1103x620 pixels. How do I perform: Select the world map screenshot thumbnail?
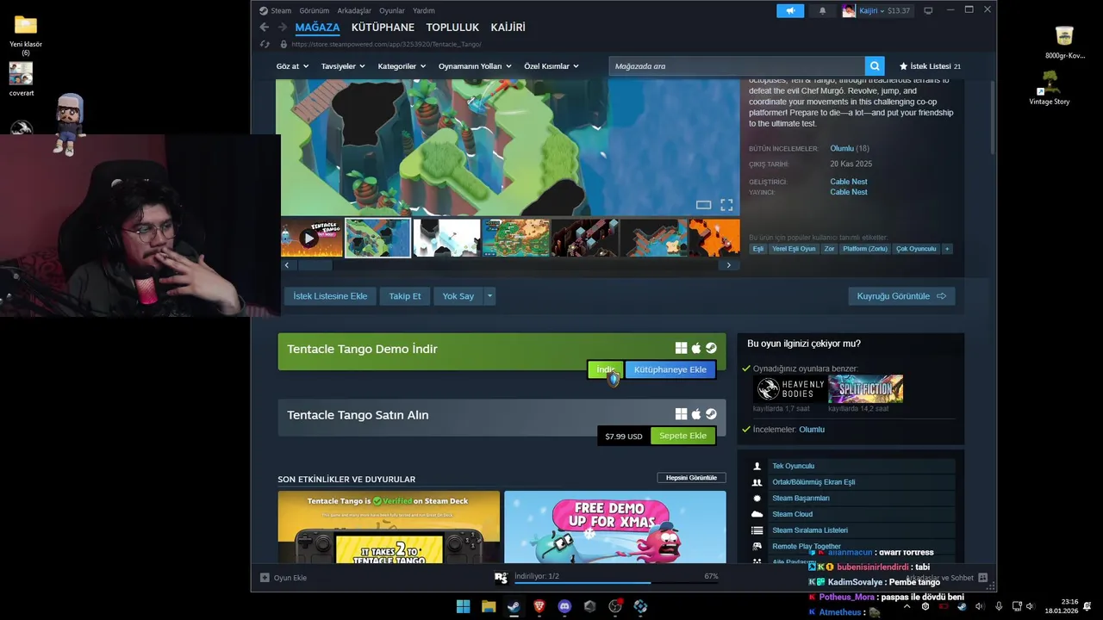516,239
